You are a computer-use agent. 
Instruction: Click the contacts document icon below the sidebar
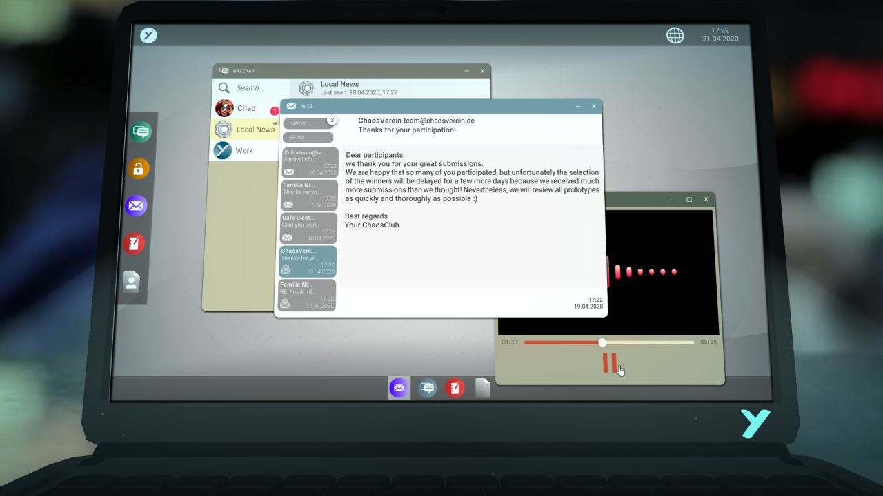pyautogui.click(x=132, y=282)
